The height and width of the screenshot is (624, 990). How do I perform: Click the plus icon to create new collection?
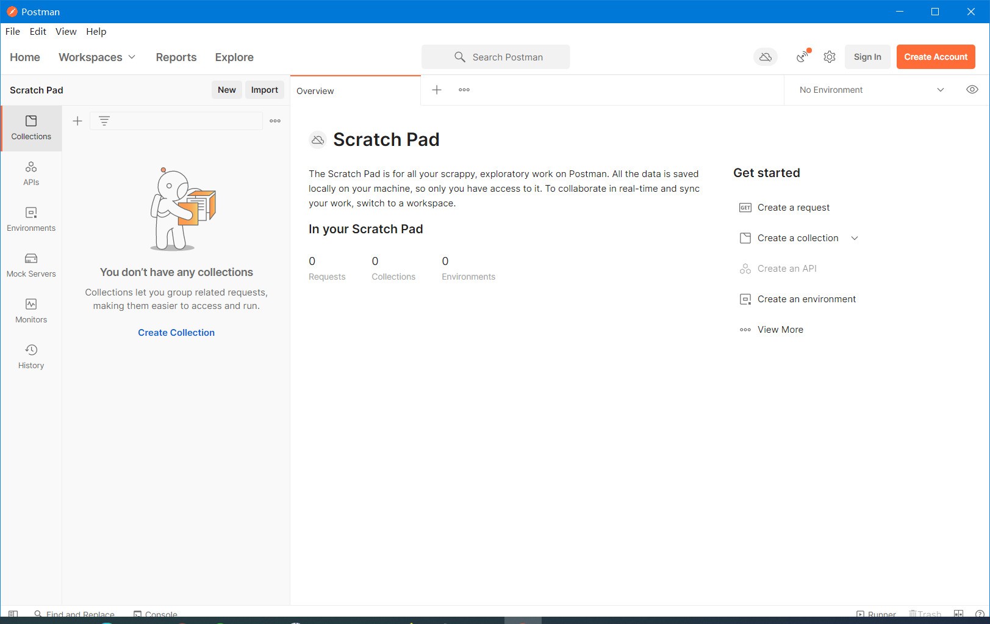77,121
